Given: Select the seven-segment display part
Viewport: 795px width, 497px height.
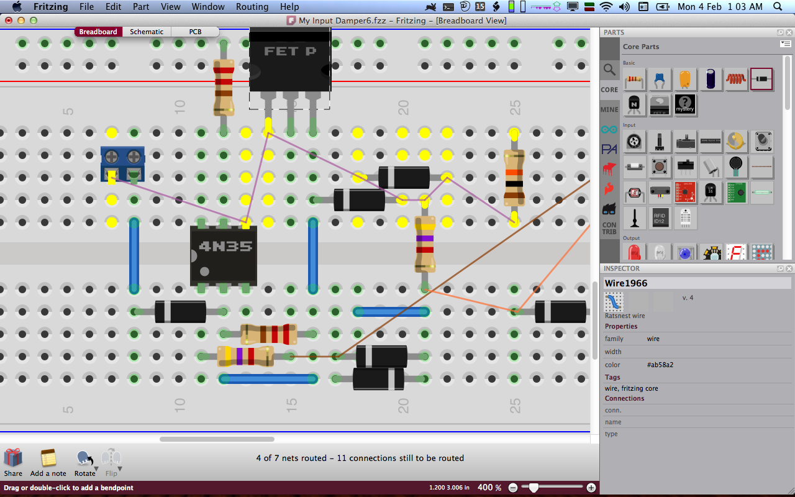Looking at the screenshot, I should [x=736, y=252].
